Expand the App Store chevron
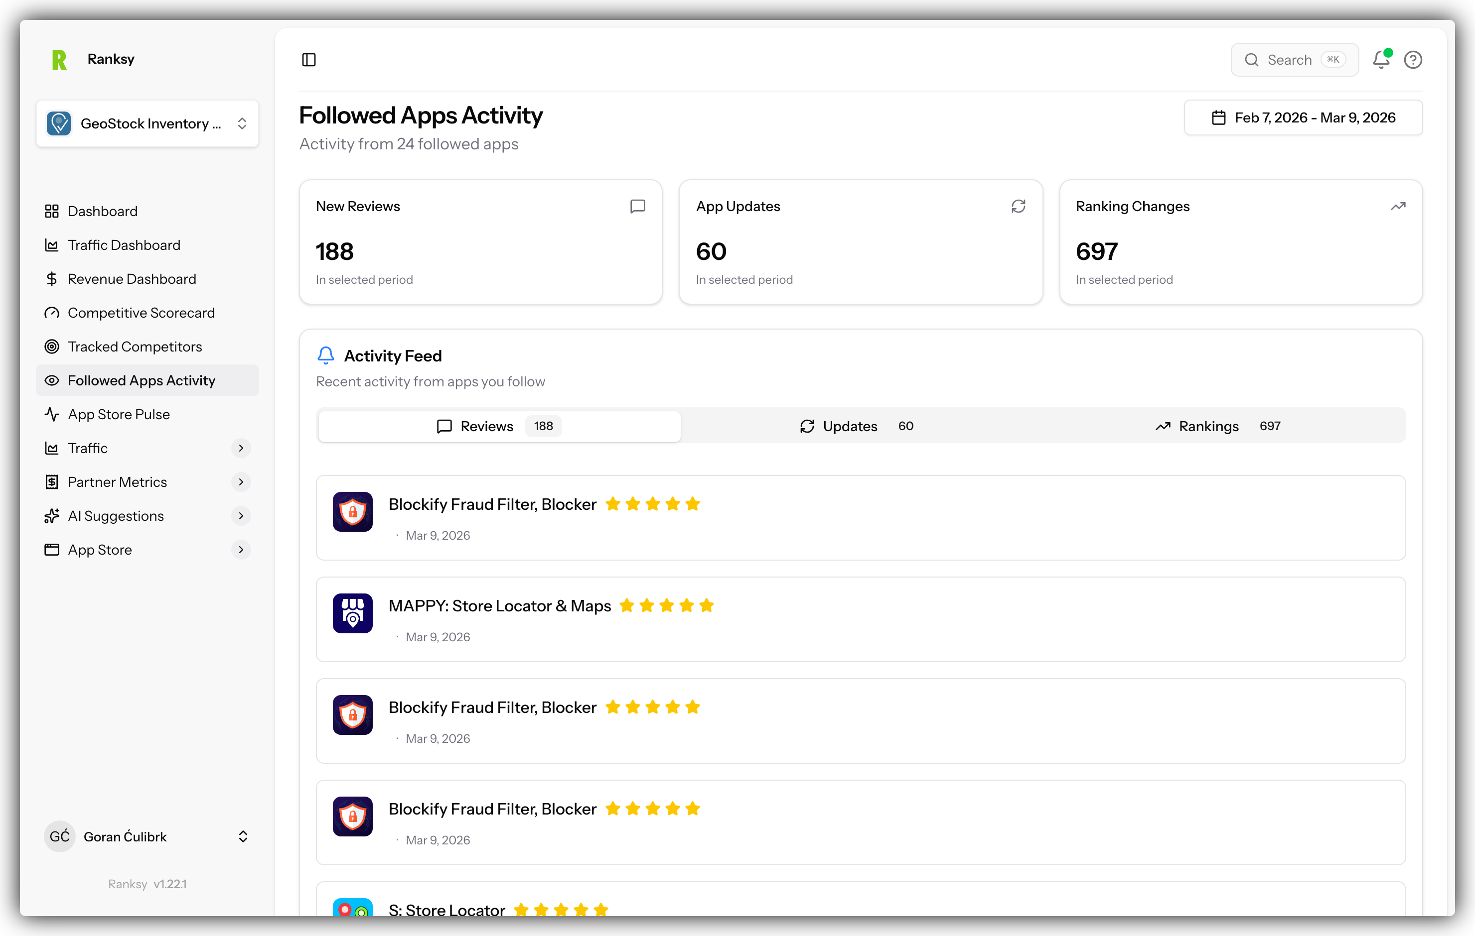The width and height of the screenshot is (1475, 936). (241, 550)
